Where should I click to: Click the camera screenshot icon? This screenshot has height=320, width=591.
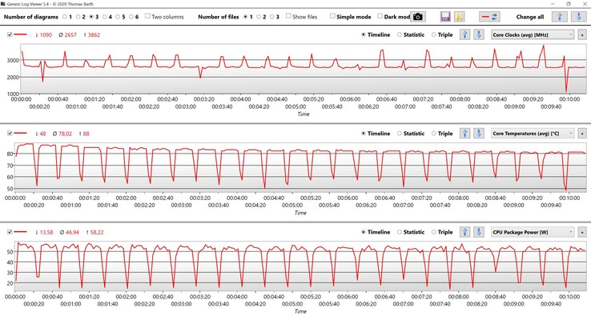coord(419,16)
